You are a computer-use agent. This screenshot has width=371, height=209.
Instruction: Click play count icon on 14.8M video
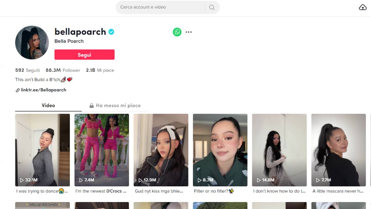259,180
